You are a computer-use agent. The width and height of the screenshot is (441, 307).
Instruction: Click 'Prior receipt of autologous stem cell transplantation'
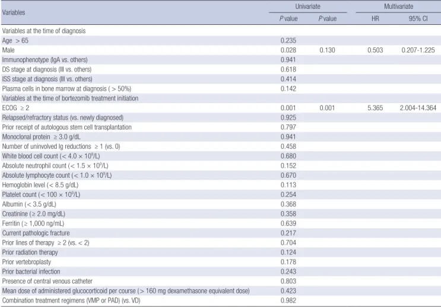[66, 127]
